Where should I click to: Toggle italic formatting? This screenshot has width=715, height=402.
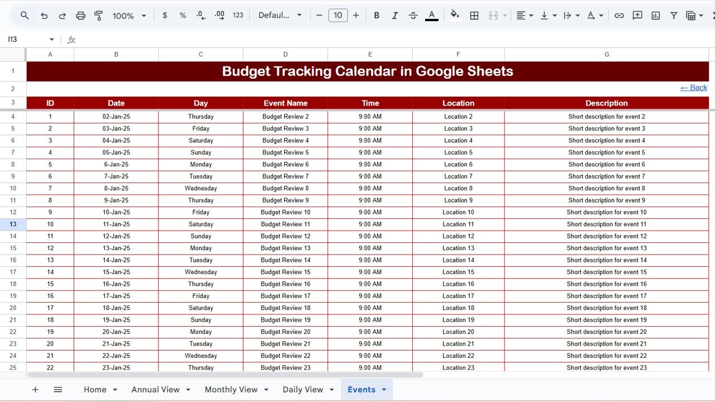(x=394, y=16)
